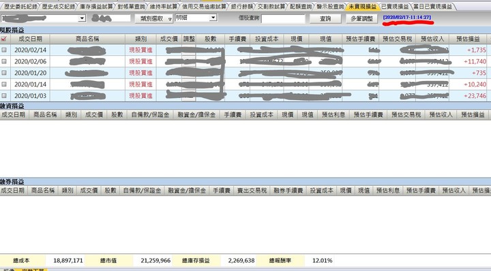
Task: Switch to the 銀行餘額 tab
Action: pos(241,6)
